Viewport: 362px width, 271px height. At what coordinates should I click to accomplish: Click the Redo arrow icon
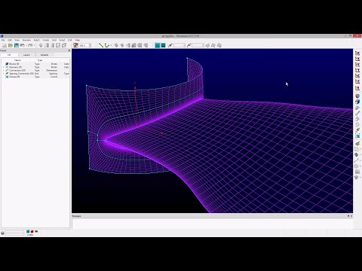(x=30, y=45)
